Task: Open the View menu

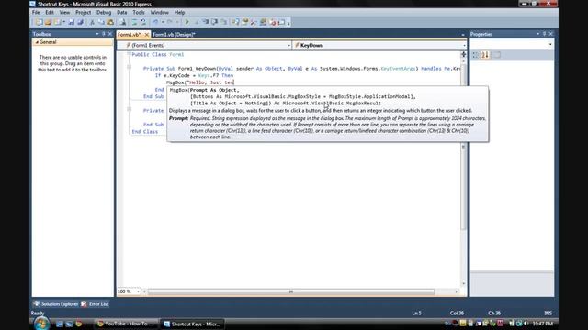Action: (x=64, y=12)
